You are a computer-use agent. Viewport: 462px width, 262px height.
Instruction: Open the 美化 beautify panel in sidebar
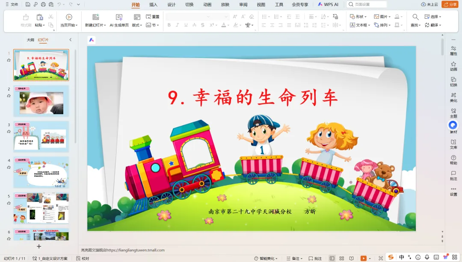click(x=453, y=97)
